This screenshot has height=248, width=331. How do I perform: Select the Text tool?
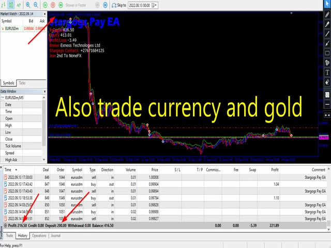[326, 72]
